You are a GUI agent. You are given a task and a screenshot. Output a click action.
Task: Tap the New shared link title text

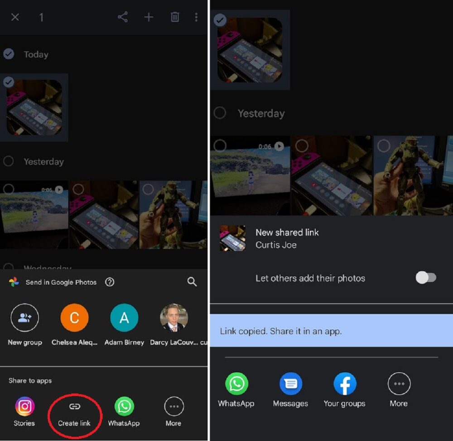pos(287,233)
